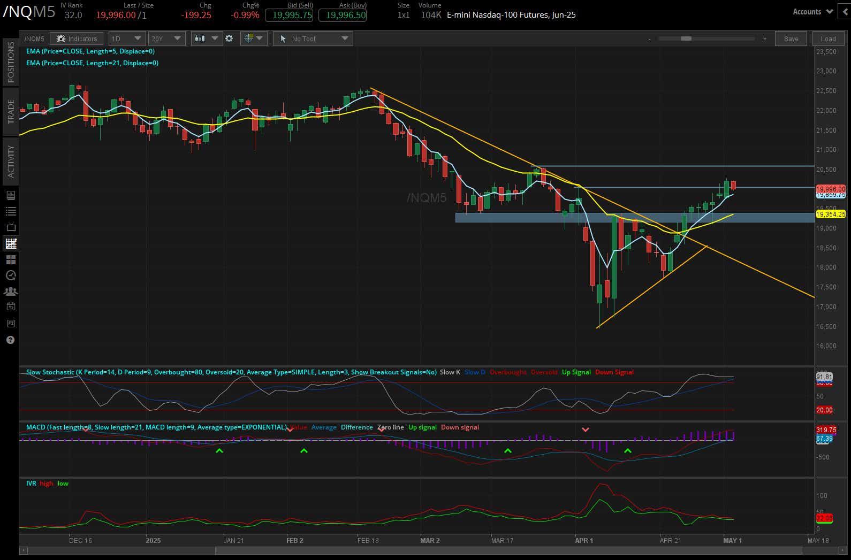Screen dimensions: 851x560
Task: Click the Slow D legend label
Action: 475,372
